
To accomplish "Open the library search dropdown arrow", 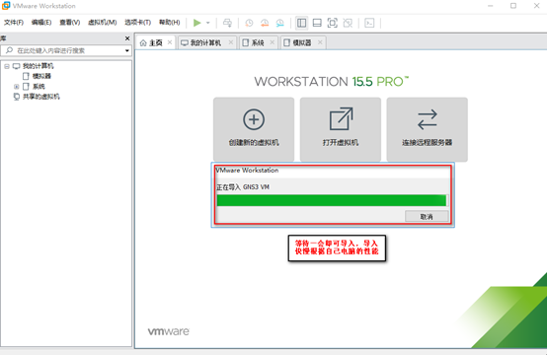I will (127, 51).
